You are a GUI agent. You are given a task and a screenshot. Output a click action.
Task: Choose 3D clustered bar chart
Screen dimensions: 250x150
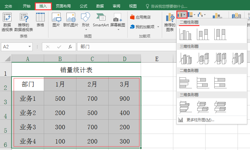pos(185,107)
